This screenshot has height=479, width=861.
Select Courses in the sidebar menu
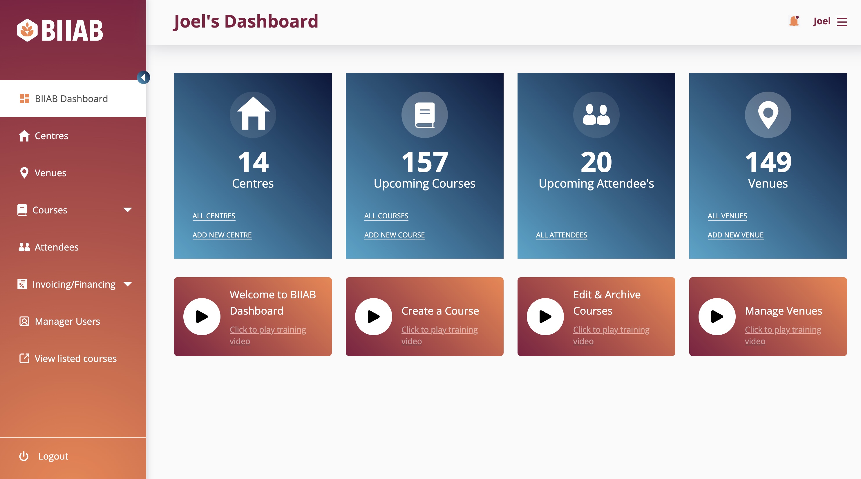click(x=50, y=210)
